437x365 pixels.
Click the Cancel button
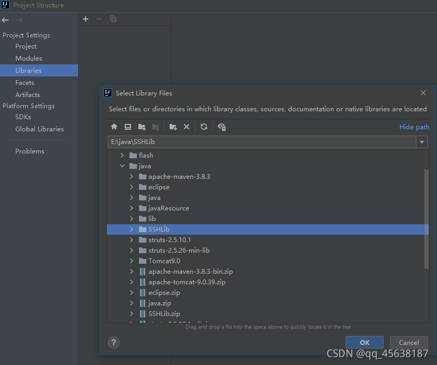pos(408,342)
